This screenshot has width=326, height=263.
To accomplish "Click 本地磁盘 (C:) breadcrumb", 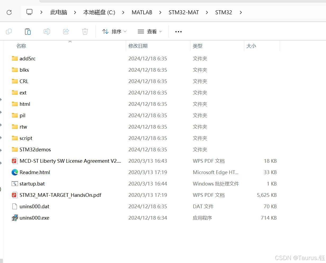I will [x=99, y=12].
